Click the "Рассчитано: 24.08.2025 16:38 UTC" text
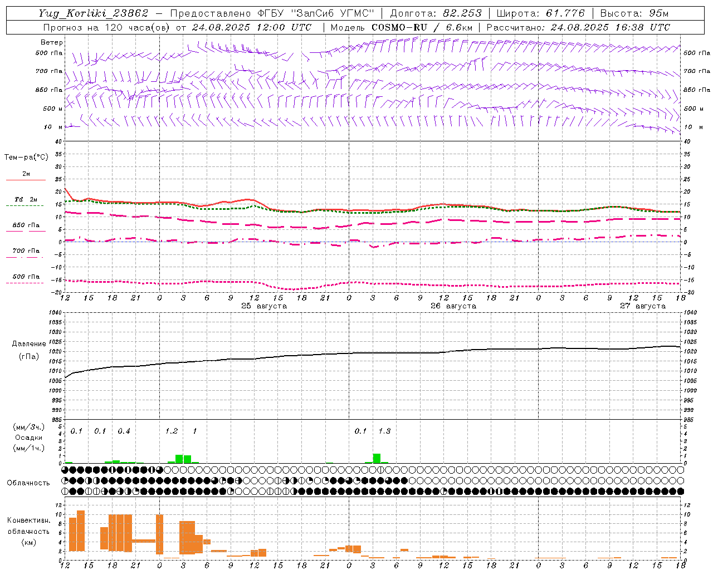Screen dimensions: 713x570 578,27
